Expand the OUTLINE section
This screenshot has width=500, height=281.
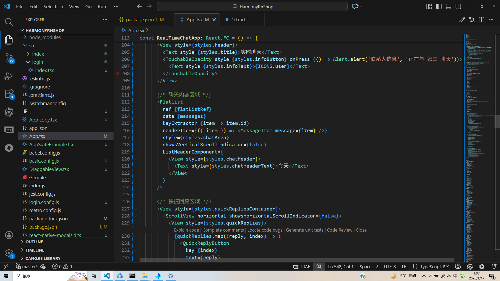[x=34, y=242]
